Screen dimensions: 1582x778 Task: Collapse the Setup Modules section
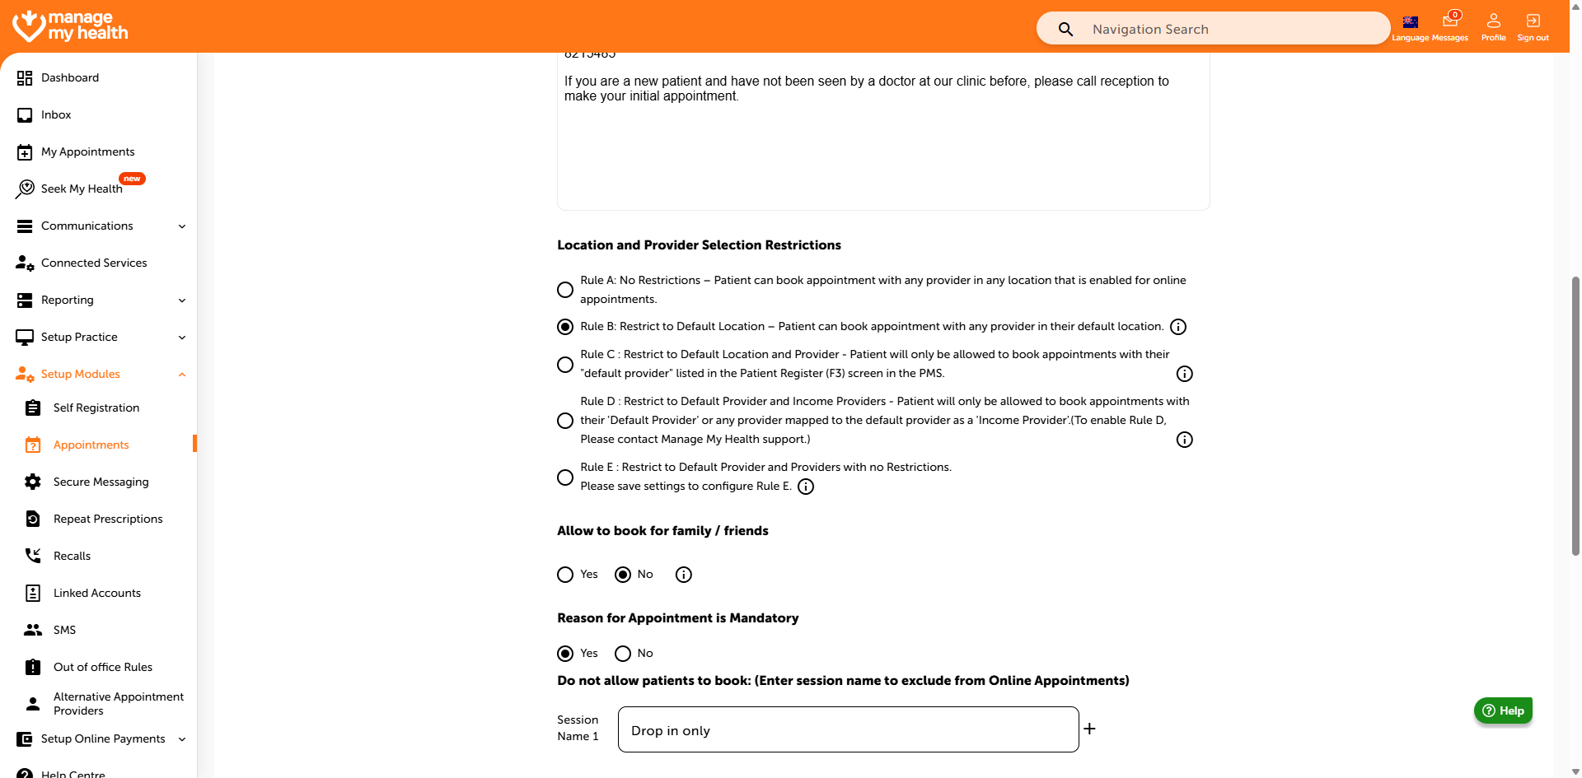click(x=182, y=375)
